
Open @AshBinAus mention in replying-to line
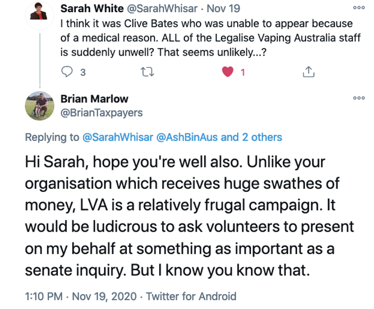tap(185, 137)
